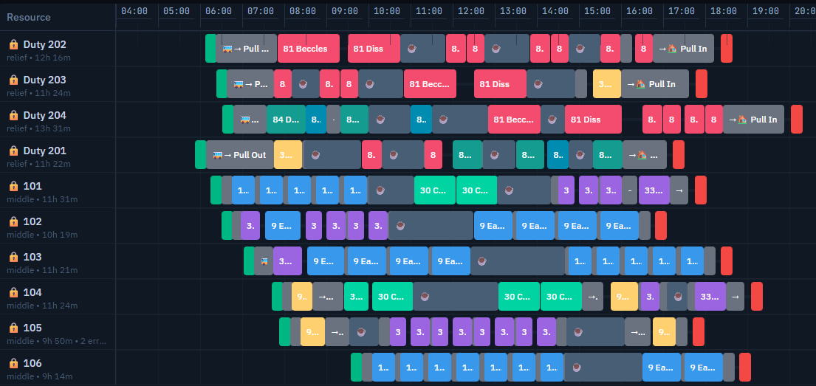816x386 pixels.
Task: Select the bus icon block in row 103
Action: point(264,261)
